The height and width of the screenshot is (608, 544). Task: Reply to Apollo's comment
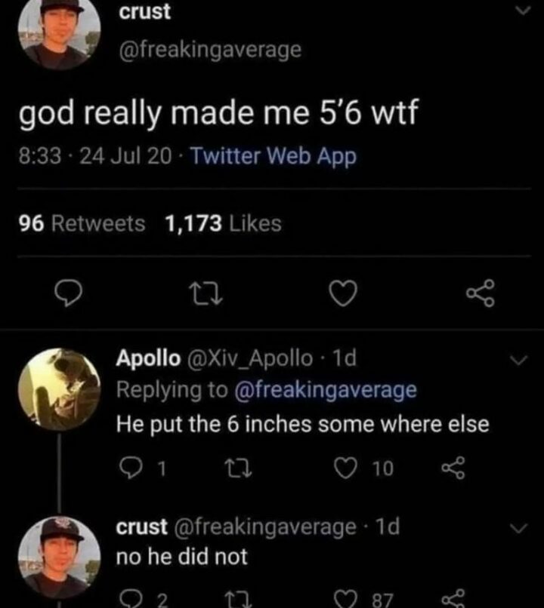(129, 468)
